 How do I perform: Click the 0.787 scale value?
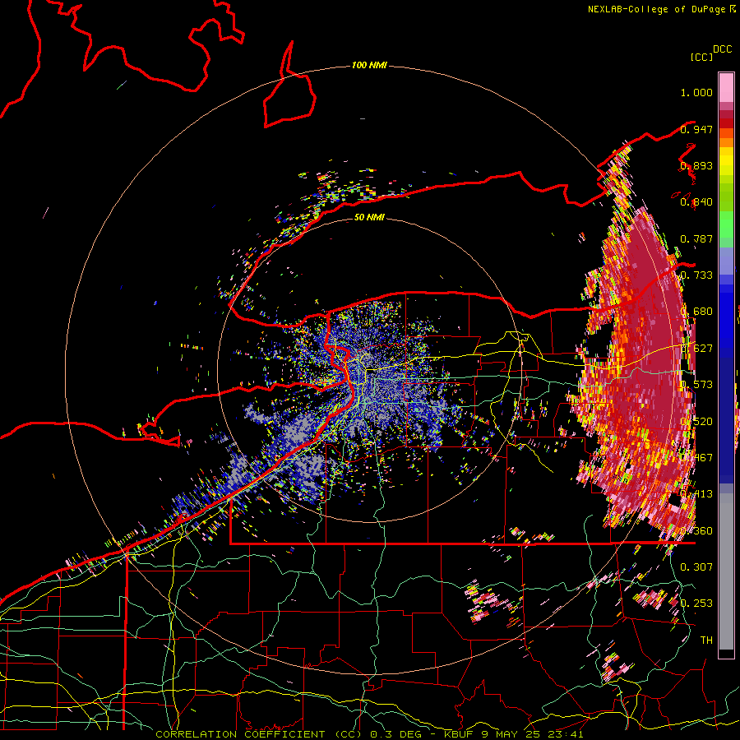696,238
